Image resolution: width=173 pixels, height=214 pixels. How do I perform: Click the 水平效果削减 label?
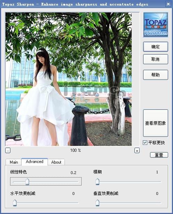click(x=23, y=194)
